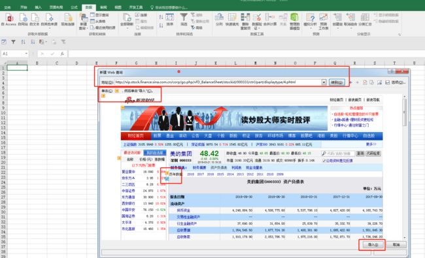Click Flash Fill (快速填充) icon
Image resolution: width=425 pixels, height=258 pixels.
tap(232, 20)
